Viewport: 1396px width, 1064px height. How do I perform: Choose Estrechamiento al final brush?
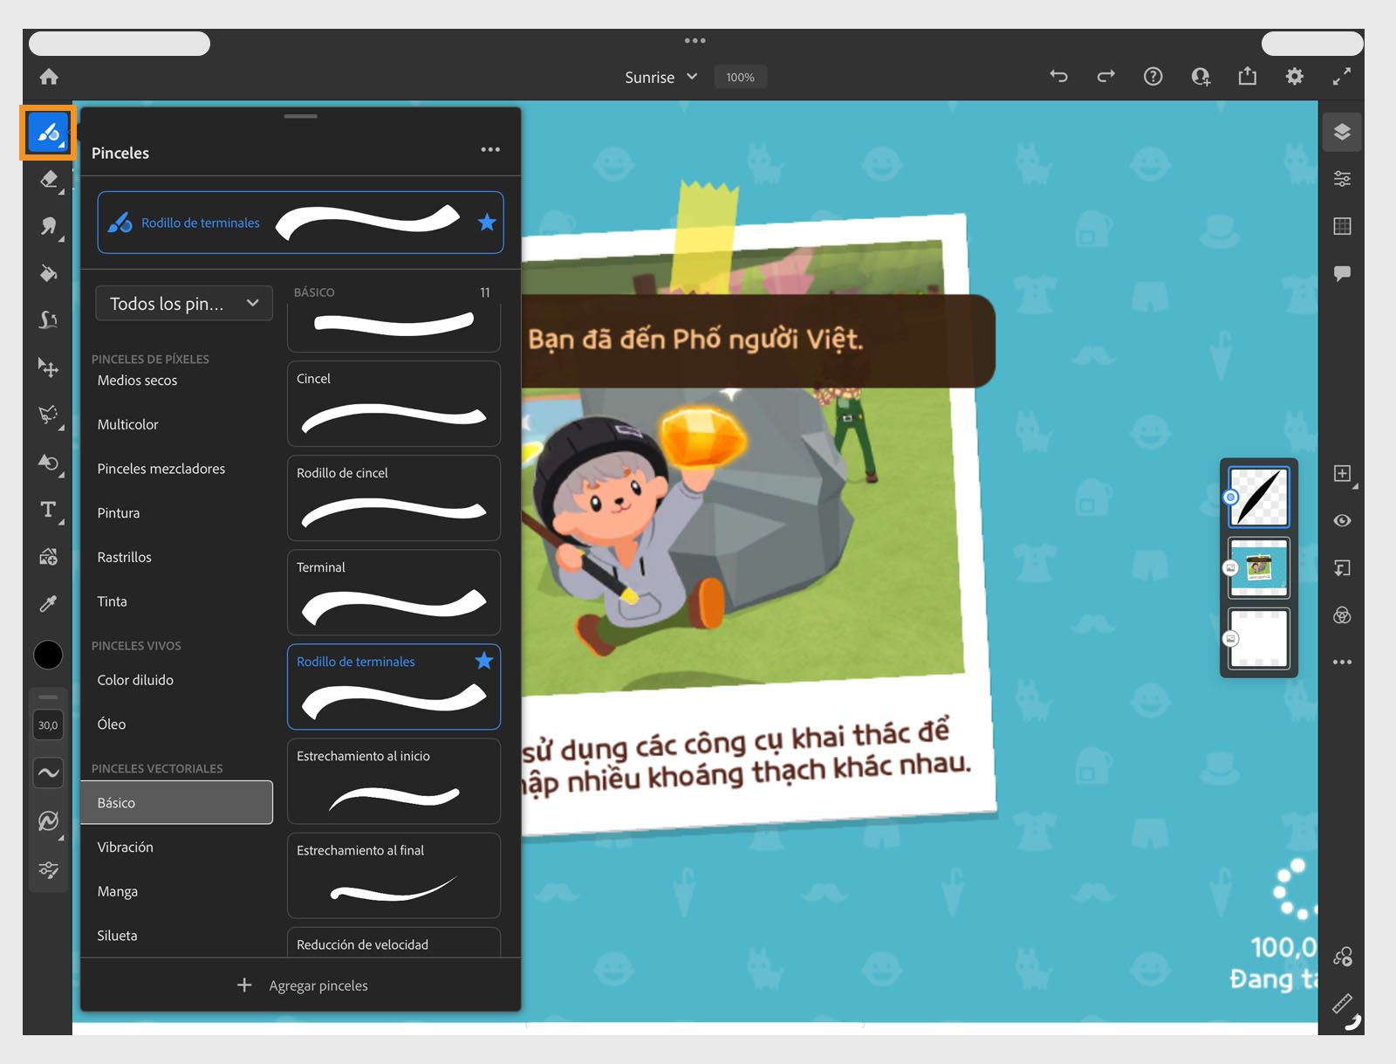(x=393, y=875)
